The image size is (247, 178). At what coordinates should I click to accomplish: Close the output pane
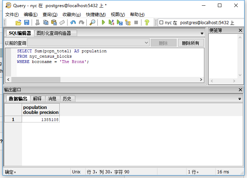tap(240, 90)
